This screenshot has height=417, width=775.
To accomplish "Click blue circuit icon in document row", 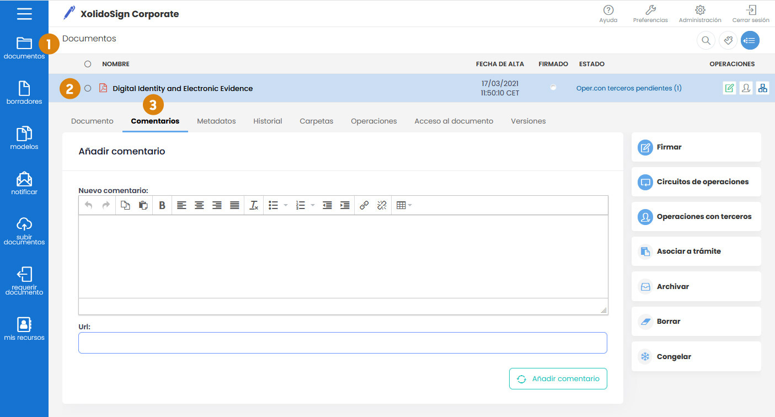I will pos(762,88).
